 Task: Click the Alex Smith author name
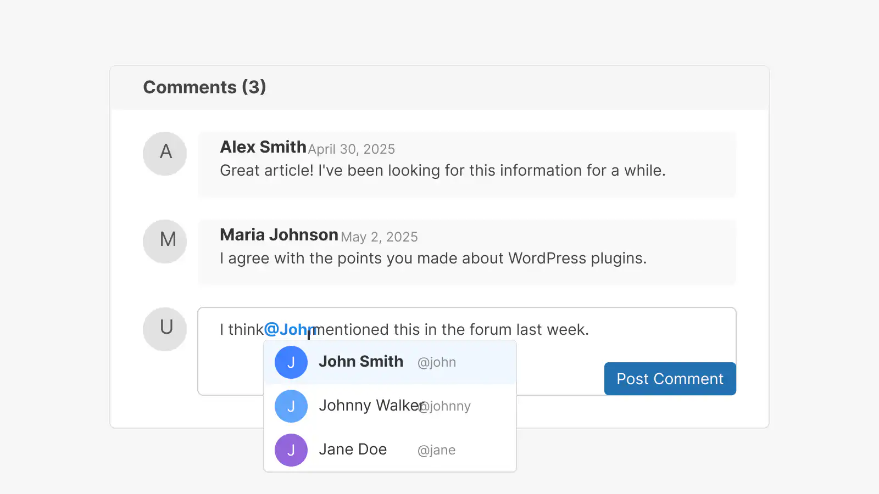[x=263, y=147]
